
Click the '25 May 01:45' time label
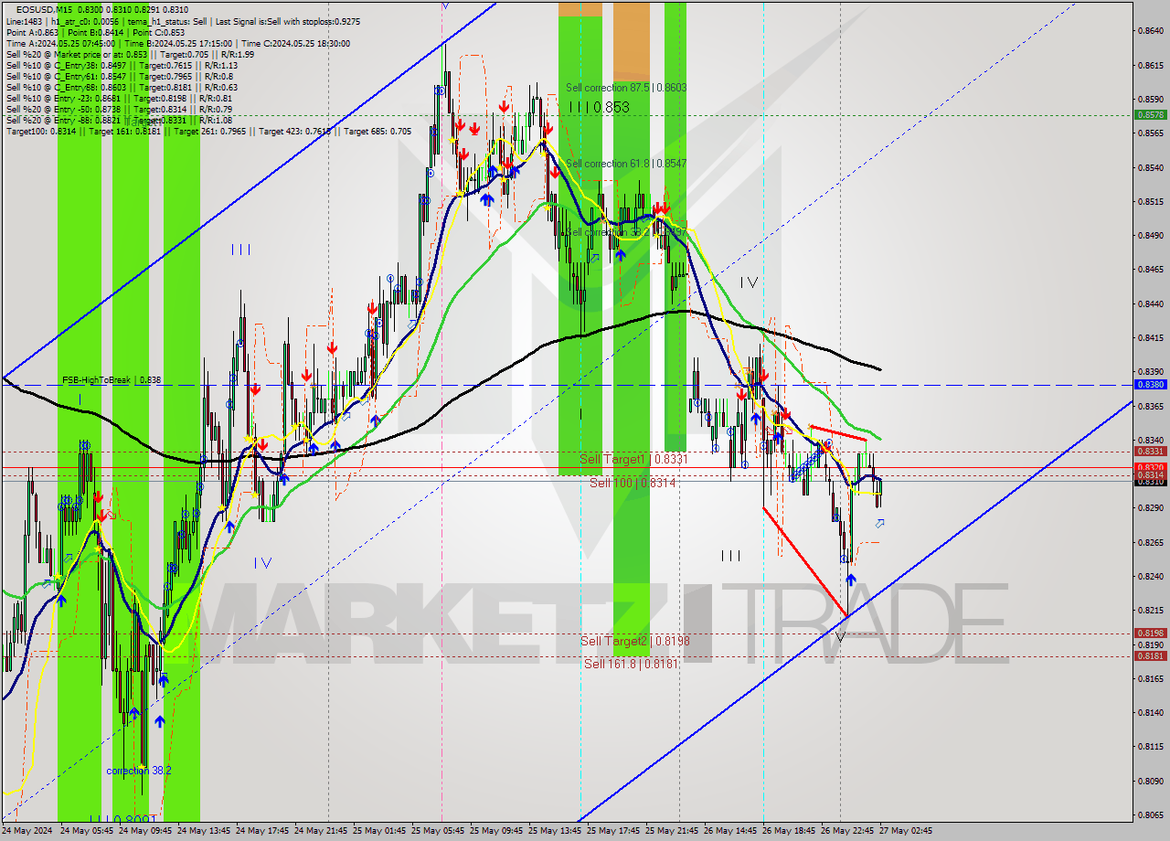[x=379, y=831]
